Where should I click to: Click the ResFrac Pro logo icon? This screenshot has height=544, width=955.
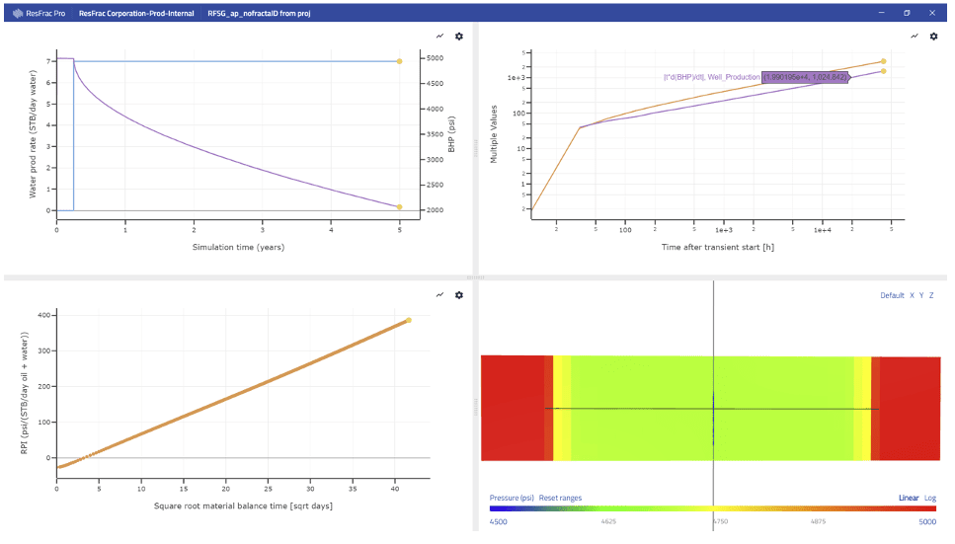click(x=18, y=13)
